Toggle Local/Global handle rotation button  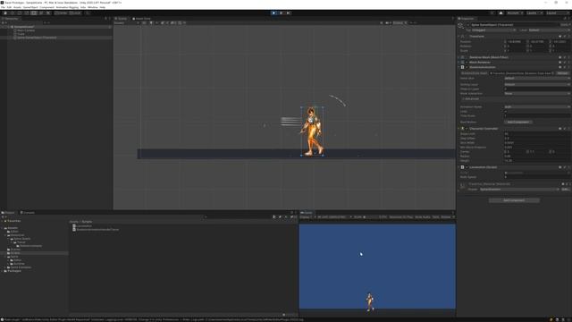[75, 13]
